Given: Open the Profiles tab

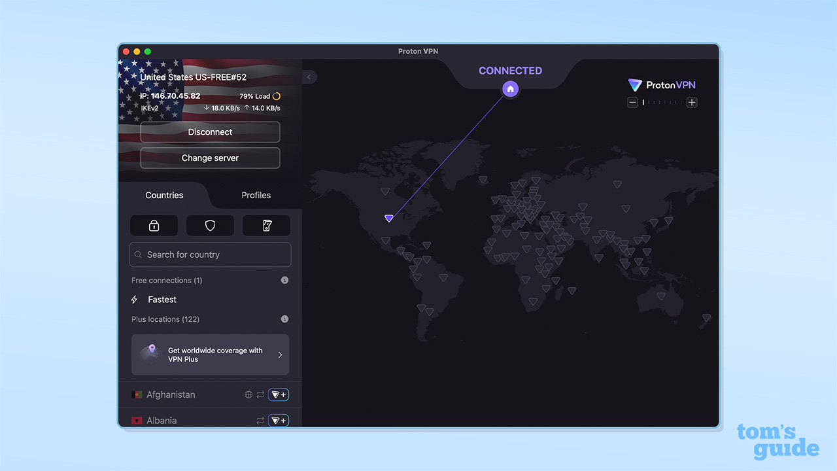Looking at the screenshot, I should point(256,195).
